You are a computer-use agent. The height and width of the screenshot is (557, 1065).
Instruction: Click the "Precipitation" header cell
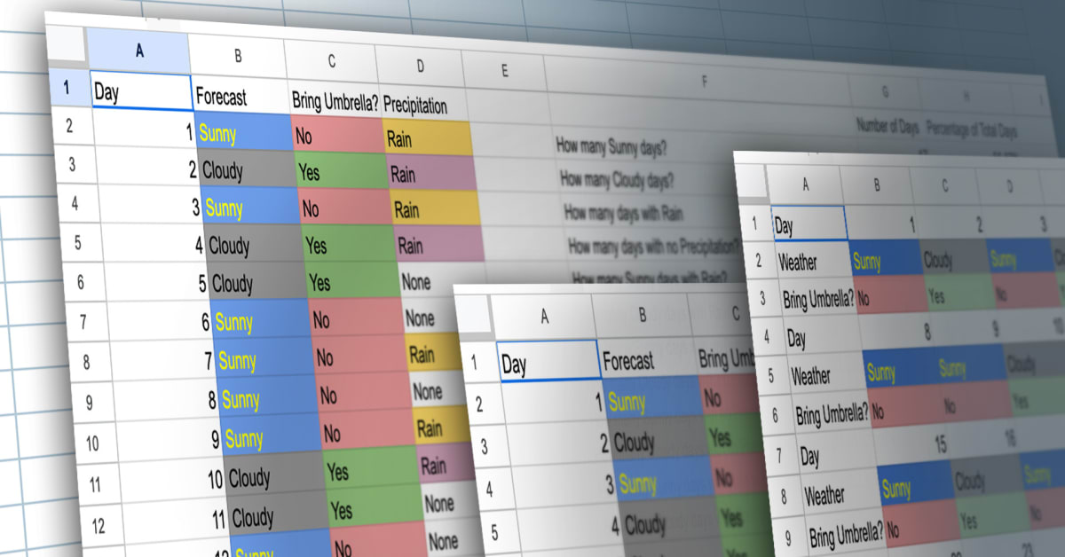[424, 106]
